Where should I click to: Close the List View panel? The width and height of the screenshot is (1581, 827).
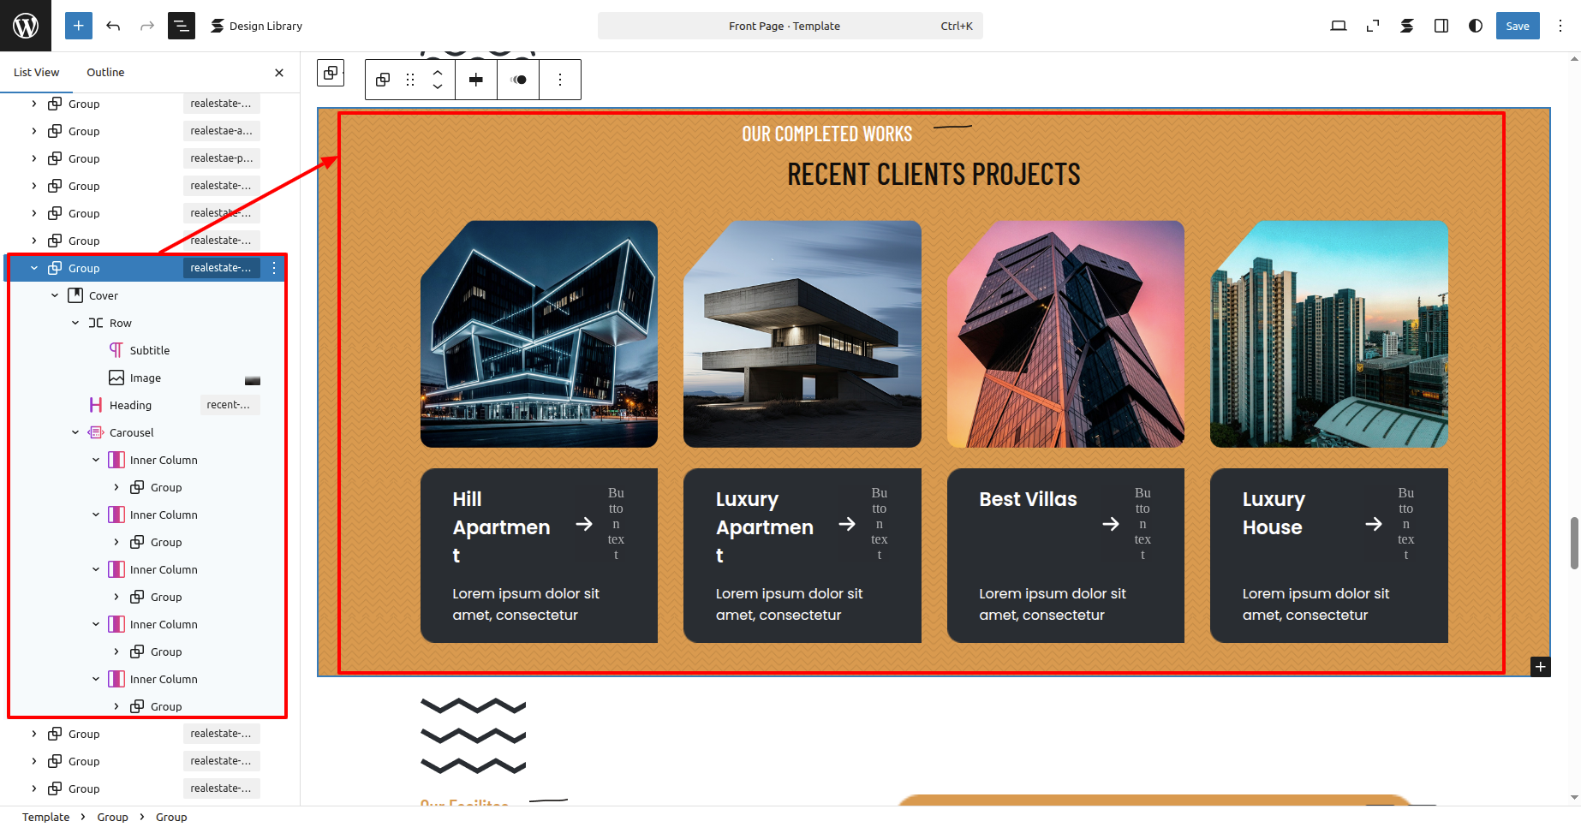point(279,73)
